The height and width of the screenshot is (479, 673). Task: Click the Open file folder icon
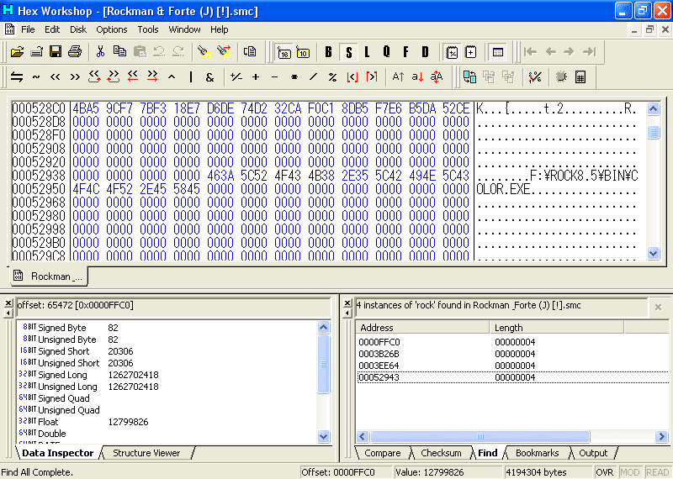click(17, 52)
